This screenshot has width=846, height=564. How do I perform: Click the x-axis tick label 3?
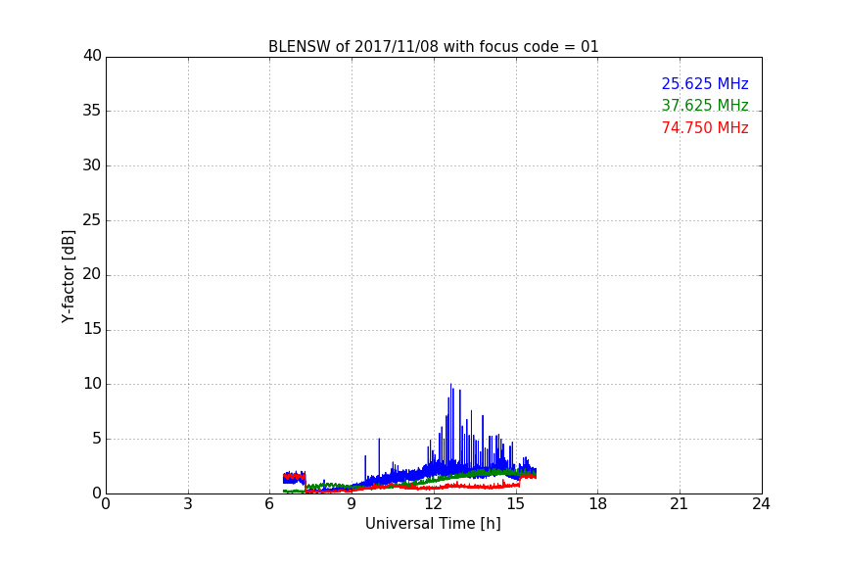pyautogui.click(x=188, y=504)
